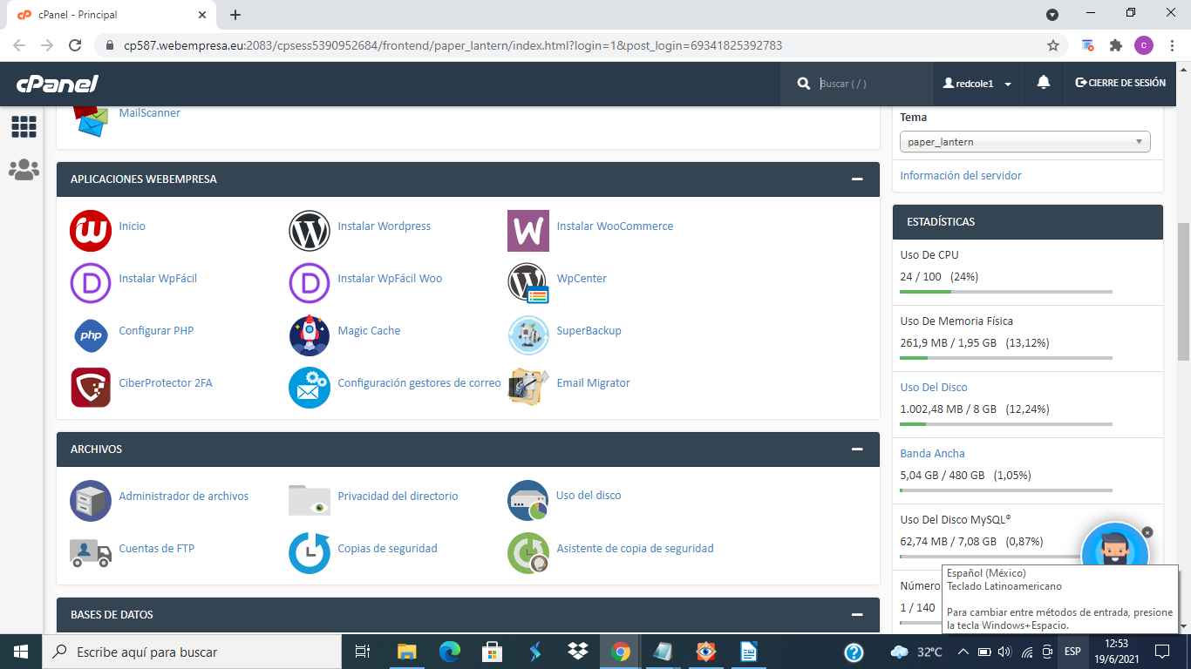Collapse the Bases de Datos section
Viewport: 1191px width, 669px height.
click(858, 614)
